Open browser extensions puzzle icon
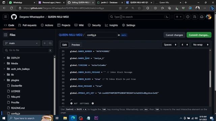The width and height of the screenshot is (216, 121). (148, 8)
